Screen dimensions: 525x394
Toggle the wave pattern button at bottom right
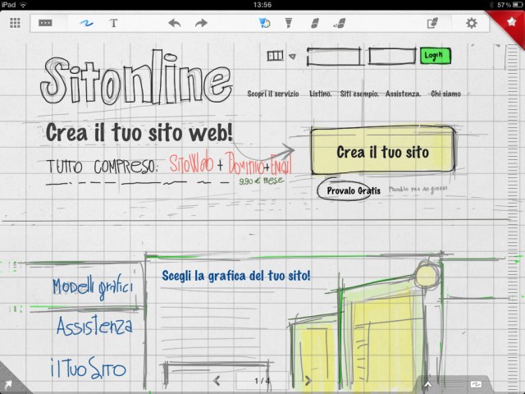(x=475, y=383)
